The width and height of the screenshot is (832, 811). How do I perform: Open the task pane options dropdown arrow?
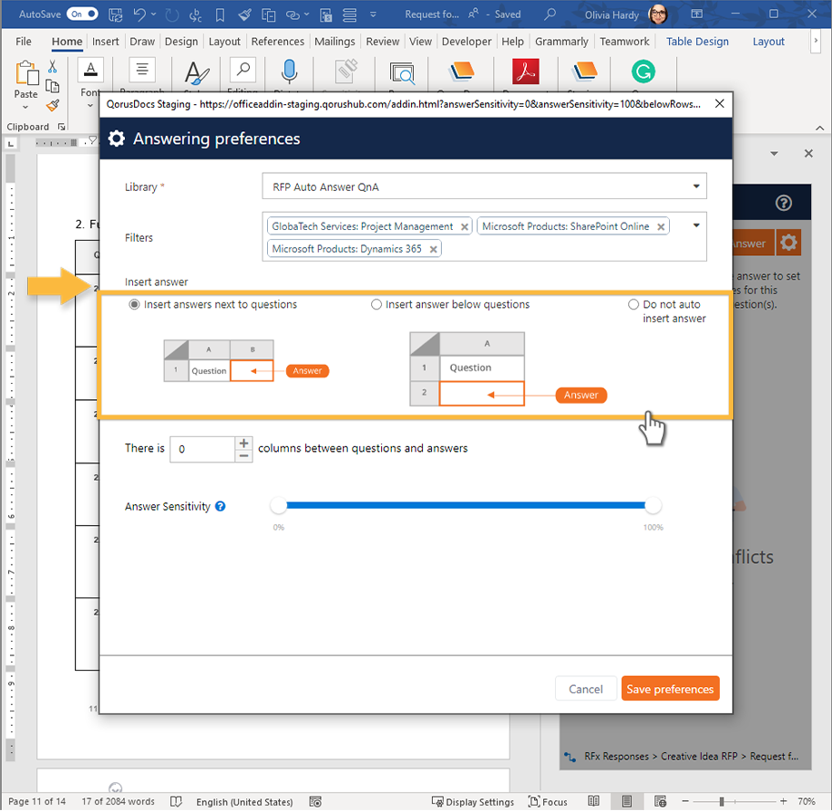pos(774,154)
